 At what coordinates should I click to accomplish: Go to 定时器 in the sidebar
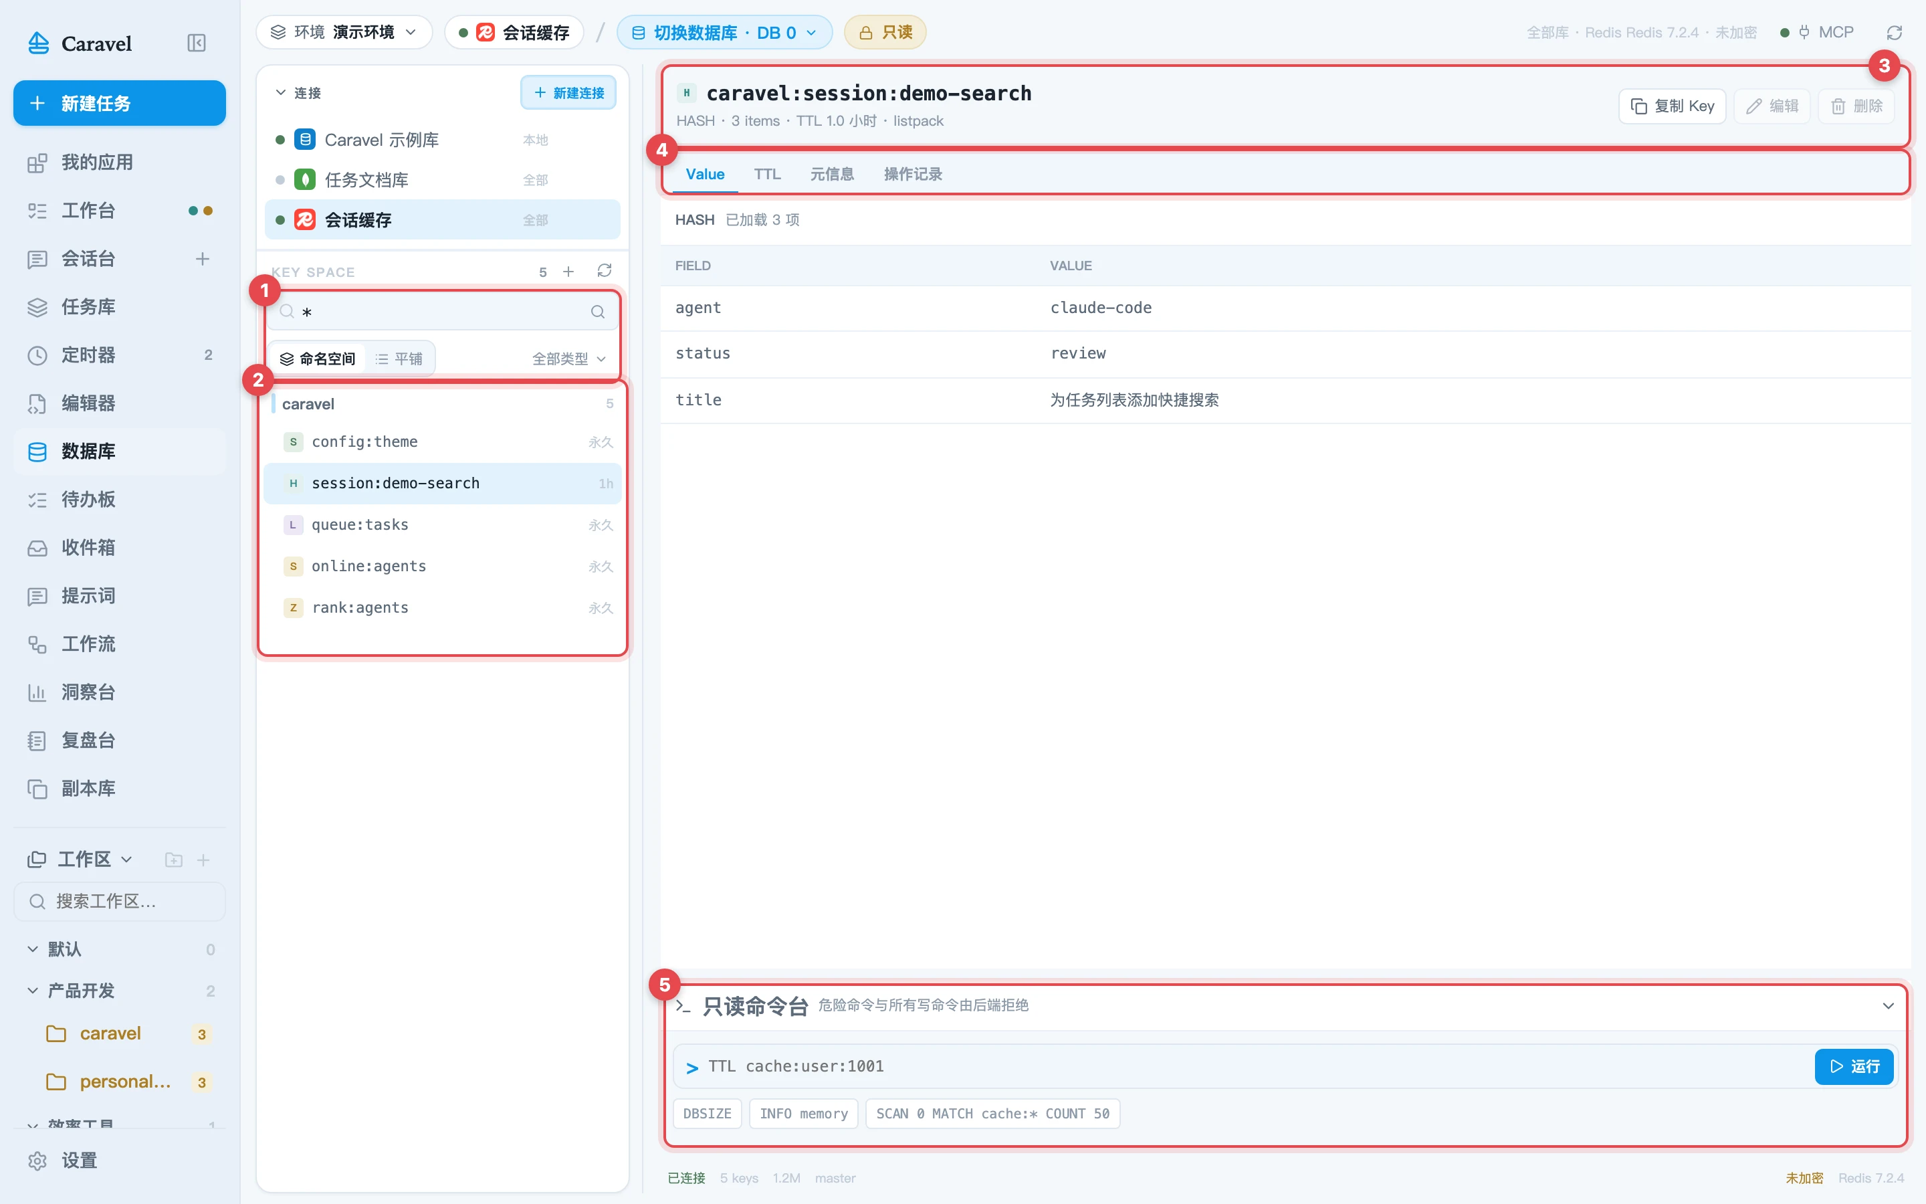tap(120, 355)
